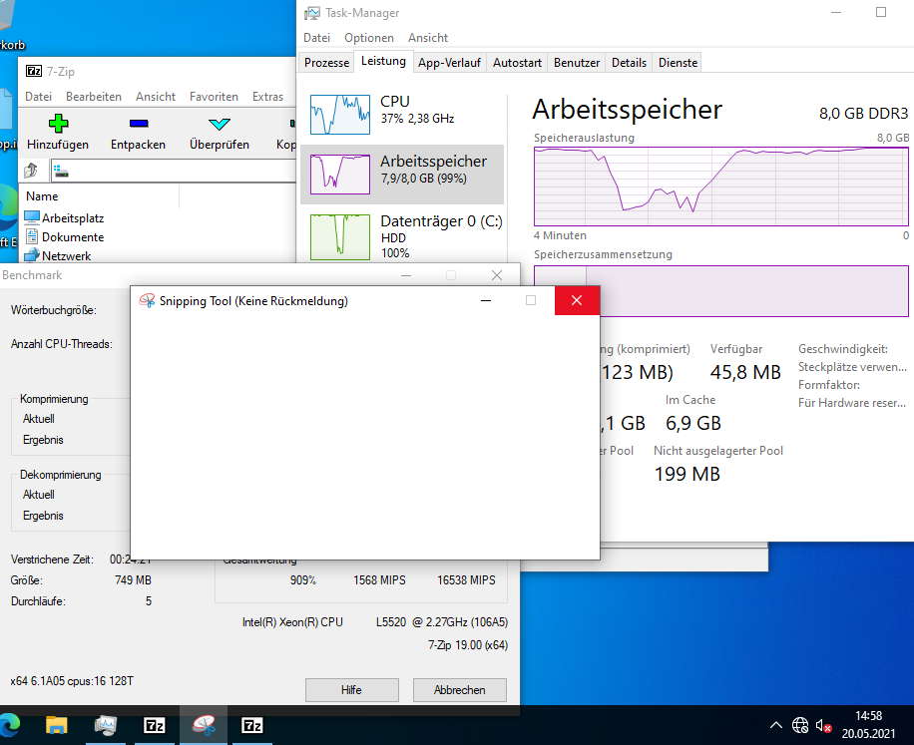Select the Datenträger 0 (C:) graph thumbnail
The width and height of the screenshot is (914, 745).
[340, 237]
